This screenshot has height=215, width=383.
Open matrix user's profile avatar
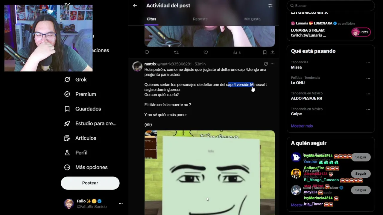point(137,66)
